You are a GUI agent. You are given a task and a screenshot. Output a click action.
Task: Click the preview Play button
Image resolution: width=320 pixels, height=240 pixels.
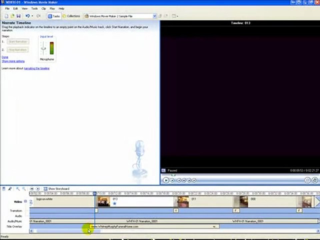click(x=166, y=180)
